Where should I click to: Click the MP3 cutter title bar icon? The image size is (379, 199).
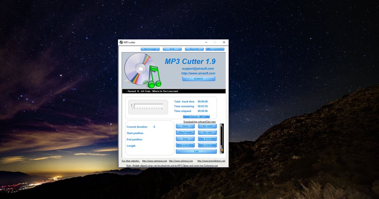(121, 42)
